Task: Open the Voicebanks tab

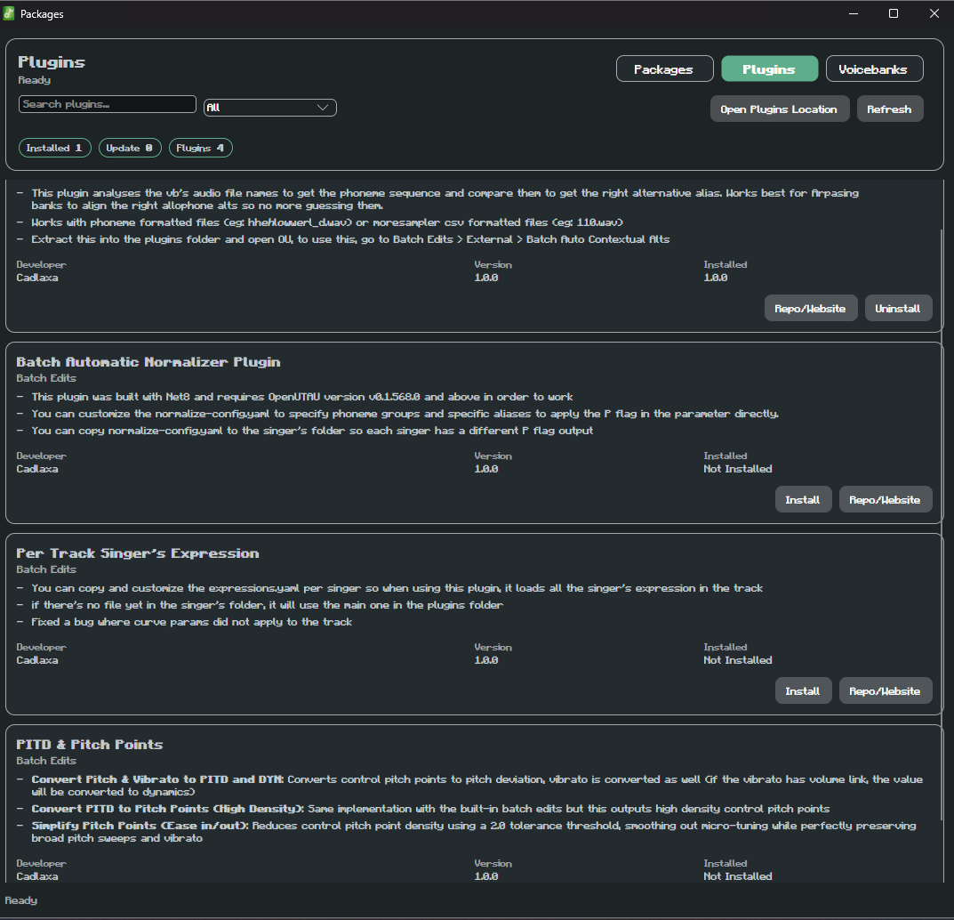Action: coord(874,69)
